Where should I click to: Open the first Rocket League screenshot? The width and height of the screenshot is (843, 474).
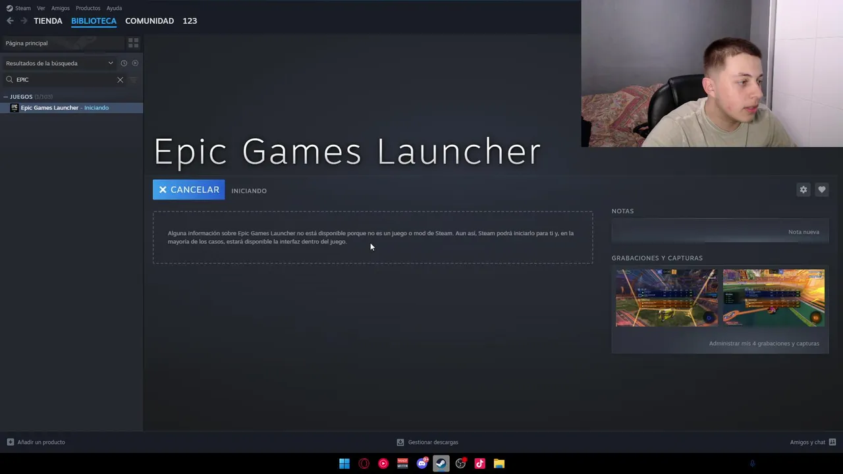[666, 298]
